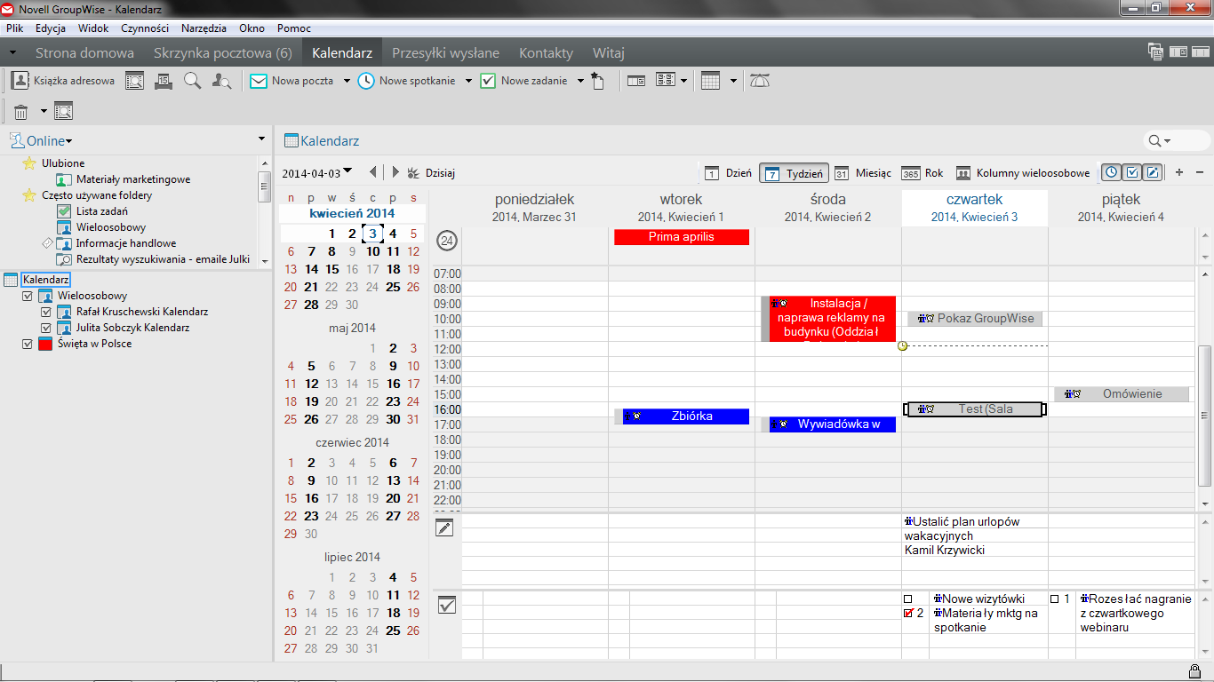This screenshot has height=682, width=1214.
Task: Open the dropdown beside the trash icon
Action: (x=42, y=111)
